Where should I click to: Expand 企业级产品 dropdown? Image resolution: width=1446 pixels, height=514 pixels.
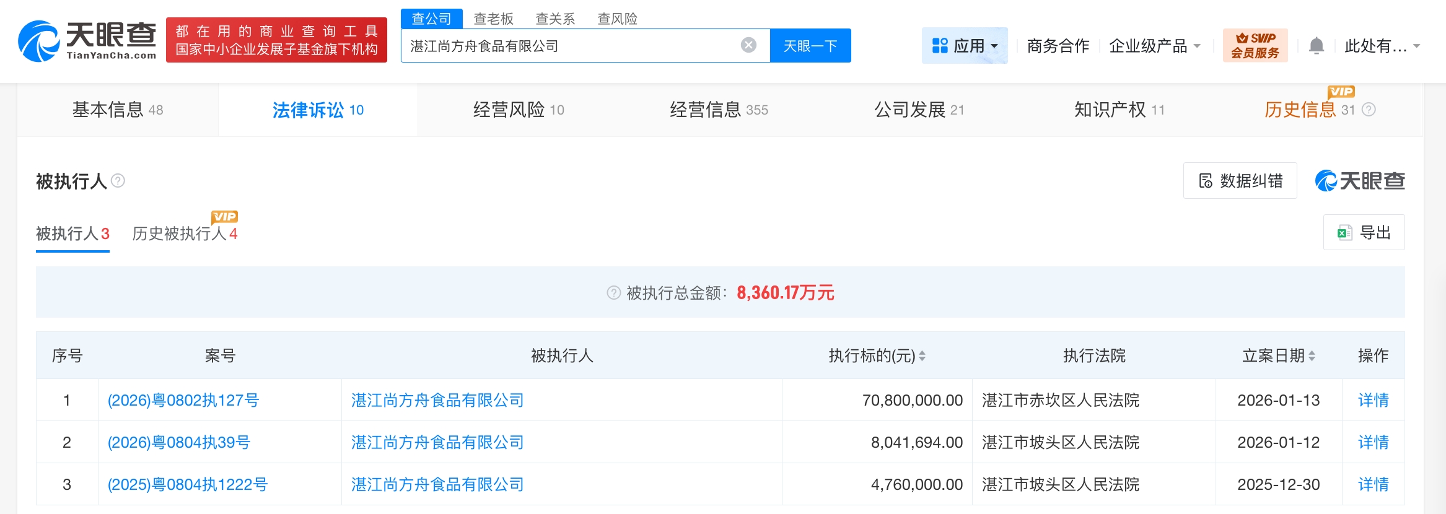point(1154,46)
